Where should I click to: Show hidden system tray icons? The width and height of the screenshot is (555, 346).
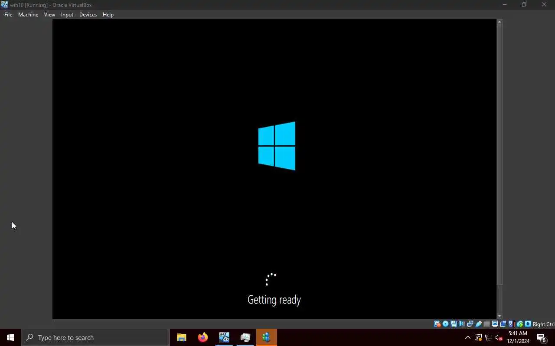[x=468, y=337]
